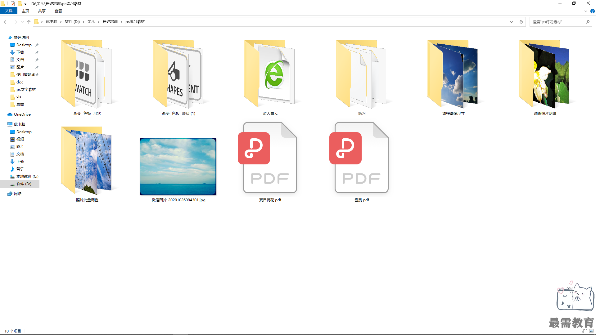The height and width of the screenshot is (335, 596).
Task: Click ps练习素材 in the address breadcrumb
Action: tap(135, 22)
